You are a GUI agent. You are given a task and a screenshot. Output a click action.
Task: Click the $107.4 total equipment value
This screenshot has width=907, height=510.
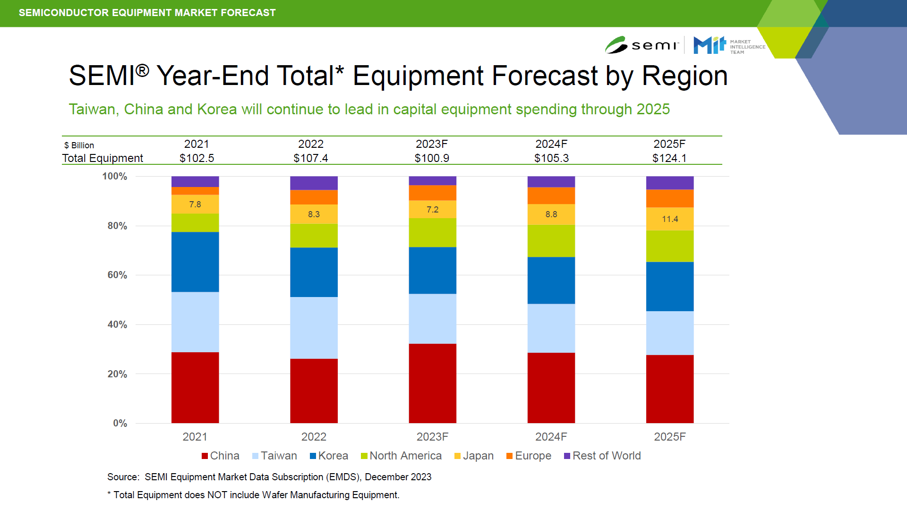311,158
